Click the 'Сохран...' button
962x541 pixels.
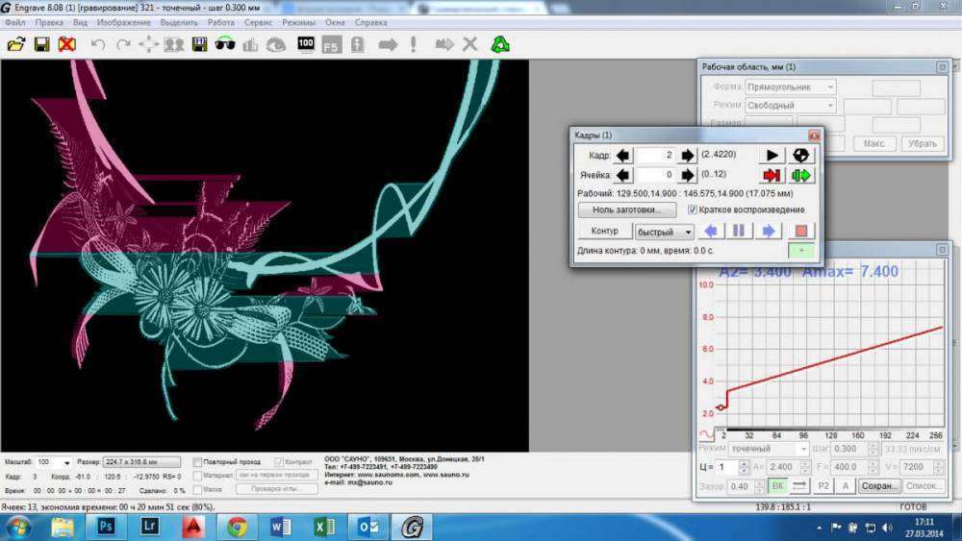point(878,486)
